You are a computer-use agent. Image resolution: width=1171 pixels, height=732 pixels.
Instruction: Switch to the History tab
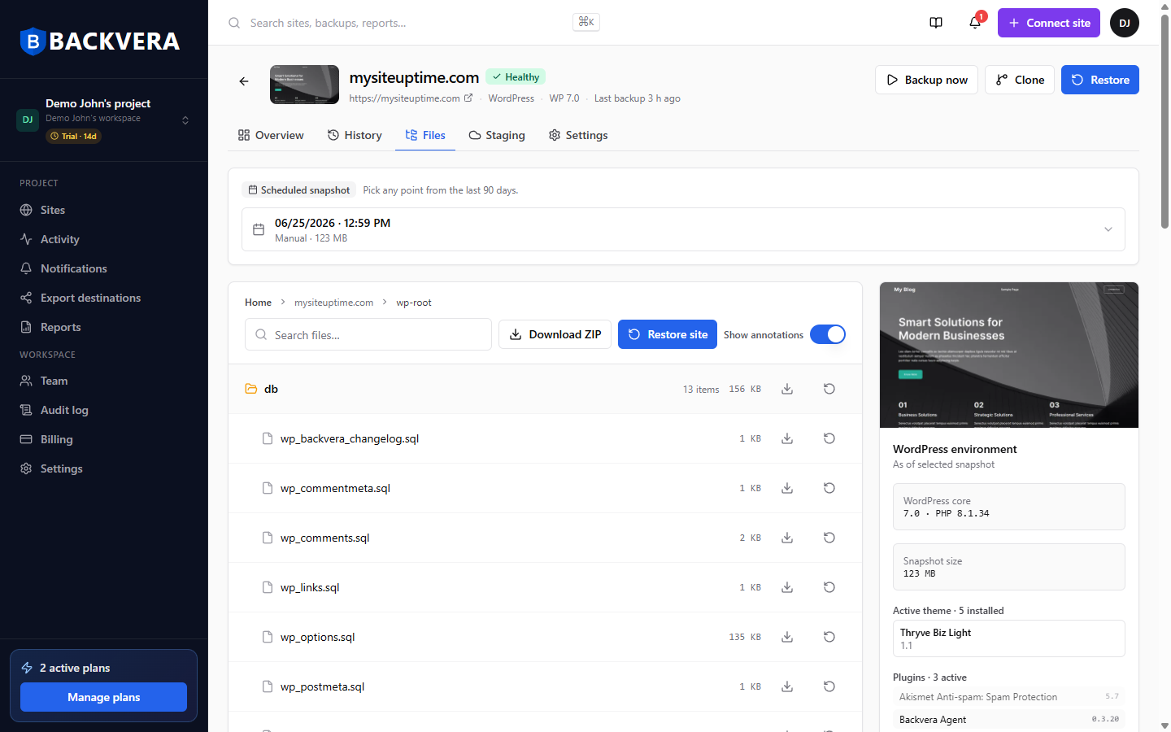[355, 135]
